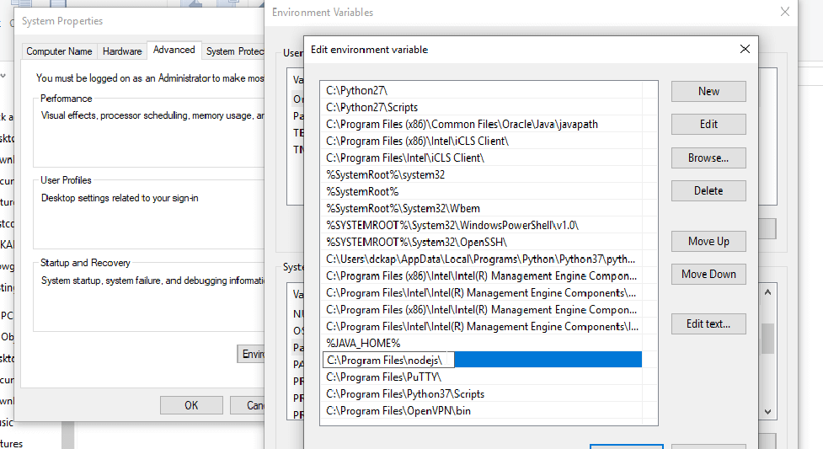
Task: Select the Python37\Scripts entry
Action: point(482,394)
